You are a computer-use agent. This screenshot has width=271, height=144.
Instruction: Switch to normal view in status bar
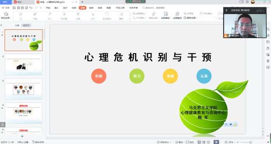[199, 142]
